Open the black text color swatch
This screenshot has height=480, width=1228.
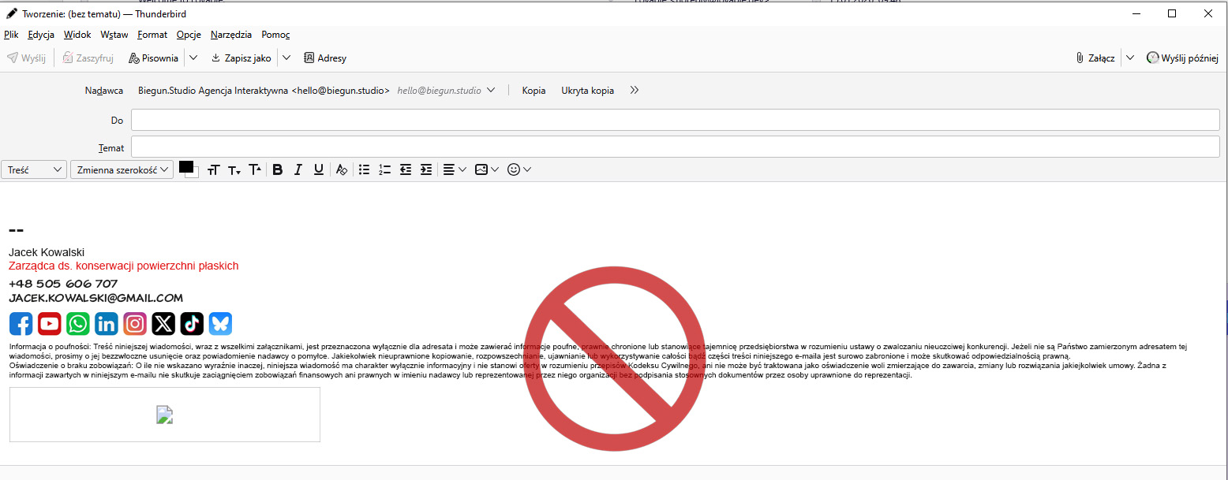[x=186, y=166]
